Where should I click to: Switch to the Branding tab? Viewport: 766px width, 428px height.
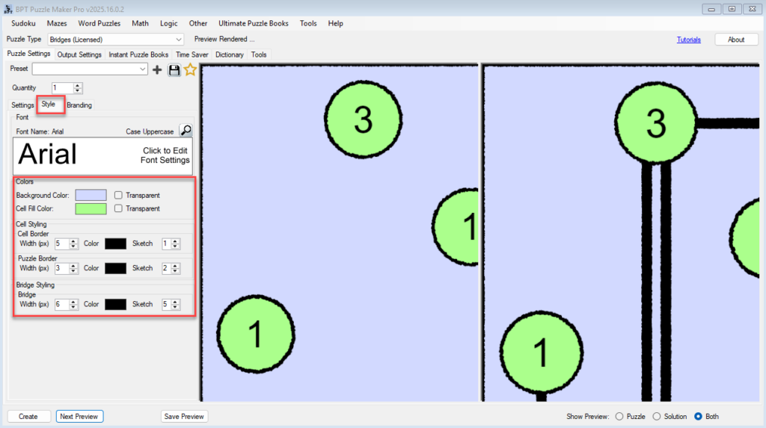[x=79, y=105]
